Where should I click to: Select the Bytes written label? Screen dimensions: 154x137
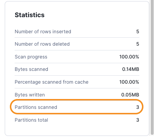point(30,95)
